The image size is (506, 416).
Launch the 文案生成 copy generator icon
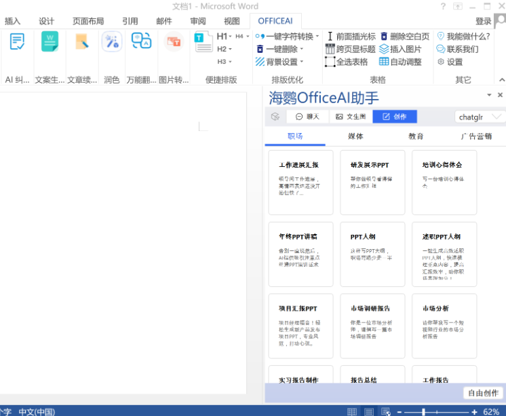click(x=50, y=41)
